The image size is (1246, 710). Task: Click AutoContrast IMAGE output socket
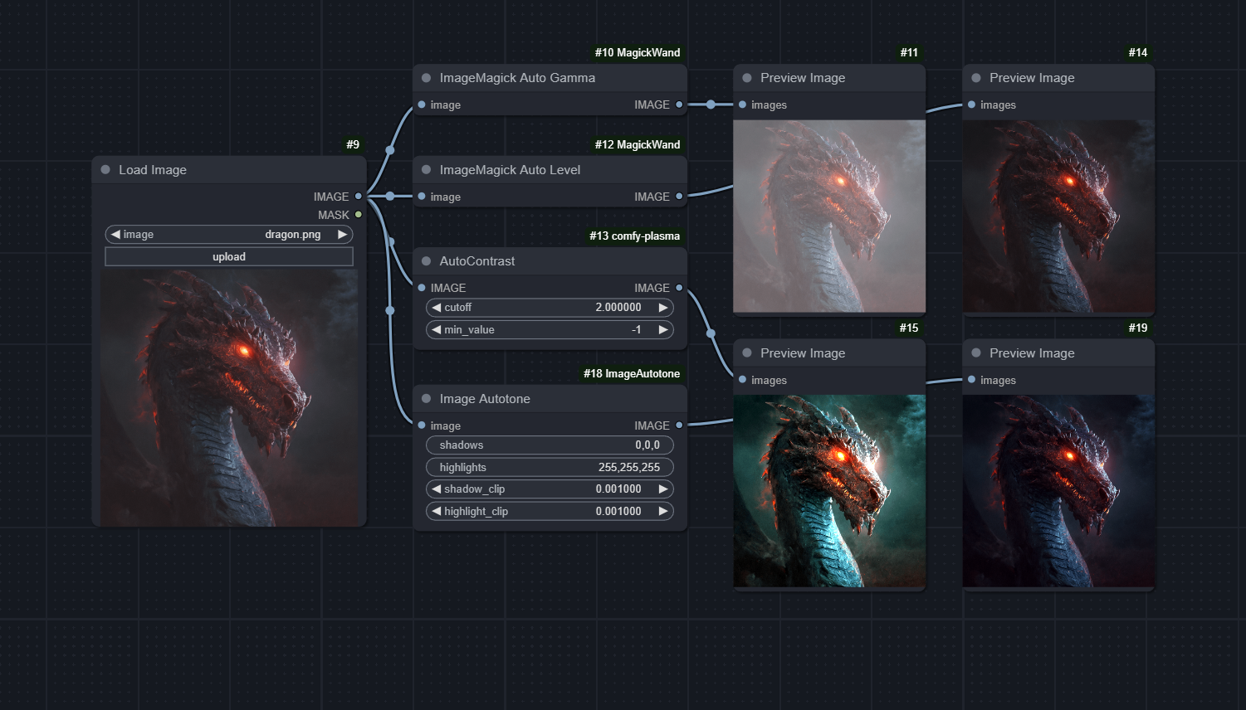(x=679, y=288)
